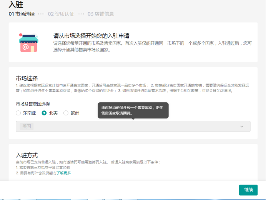
Task: Click the pink storefront icon
Action: 28,42
